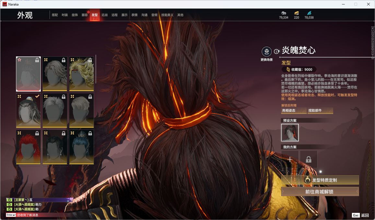375x220 pixels.
Task: Select the curly blonde hairstyle thumbnail
Action: click(x=81, y=74)
